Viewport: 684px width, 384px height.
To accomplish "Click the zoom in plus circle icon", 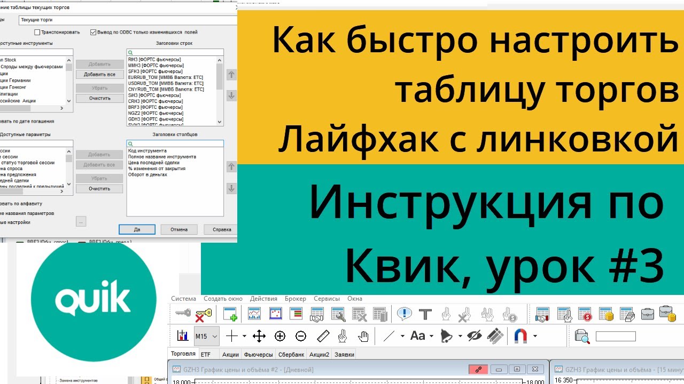I will coord(280,336).
